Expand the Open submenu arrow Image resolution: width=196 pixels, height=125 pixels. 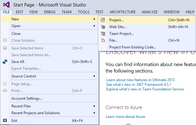(94, 26)
